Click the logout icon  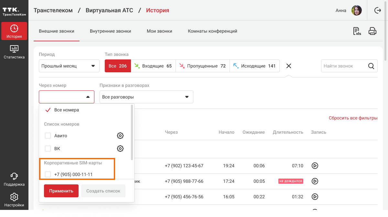[377, 10]
